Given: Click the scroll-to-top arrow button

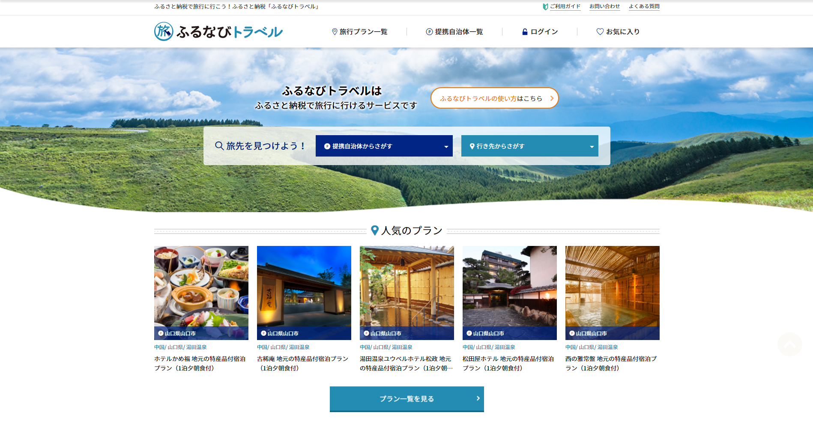Looking at the screenshot, I should tap(790, 344).
